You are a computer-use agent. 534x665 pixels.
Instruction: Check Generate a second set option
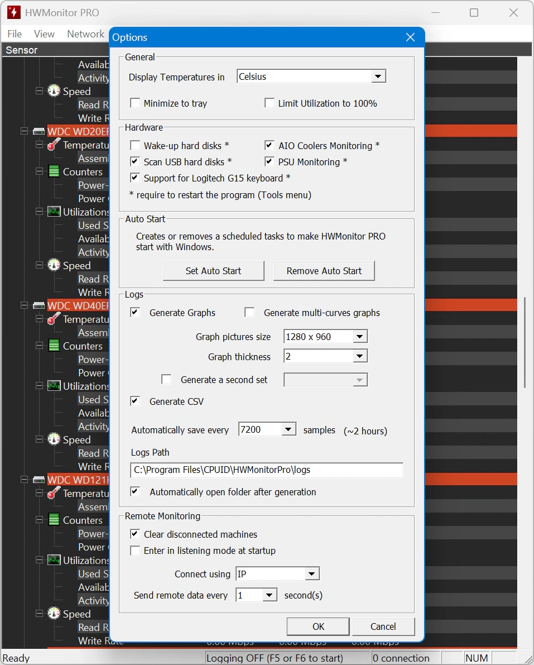166,380
